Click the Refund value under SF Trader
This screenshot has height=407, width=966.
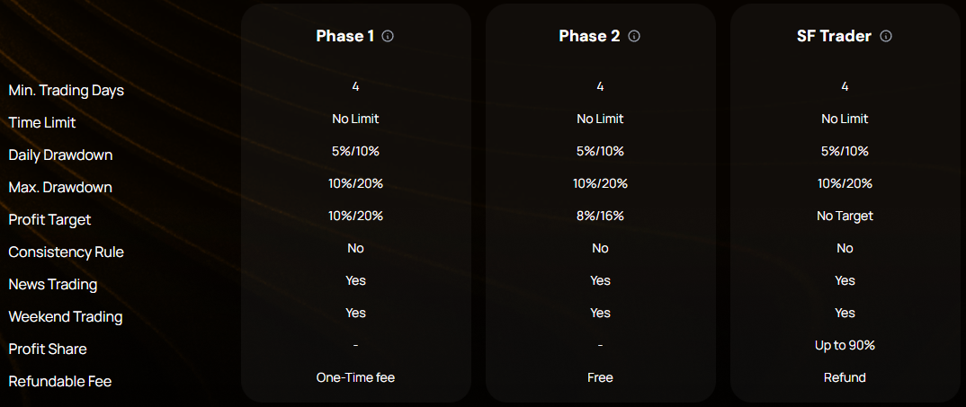pos(845,377)
